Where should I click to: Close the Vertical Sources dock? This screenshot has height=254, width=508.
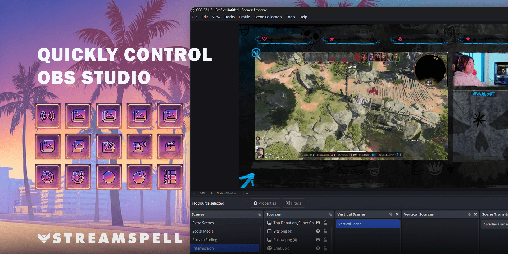[475, 214]
